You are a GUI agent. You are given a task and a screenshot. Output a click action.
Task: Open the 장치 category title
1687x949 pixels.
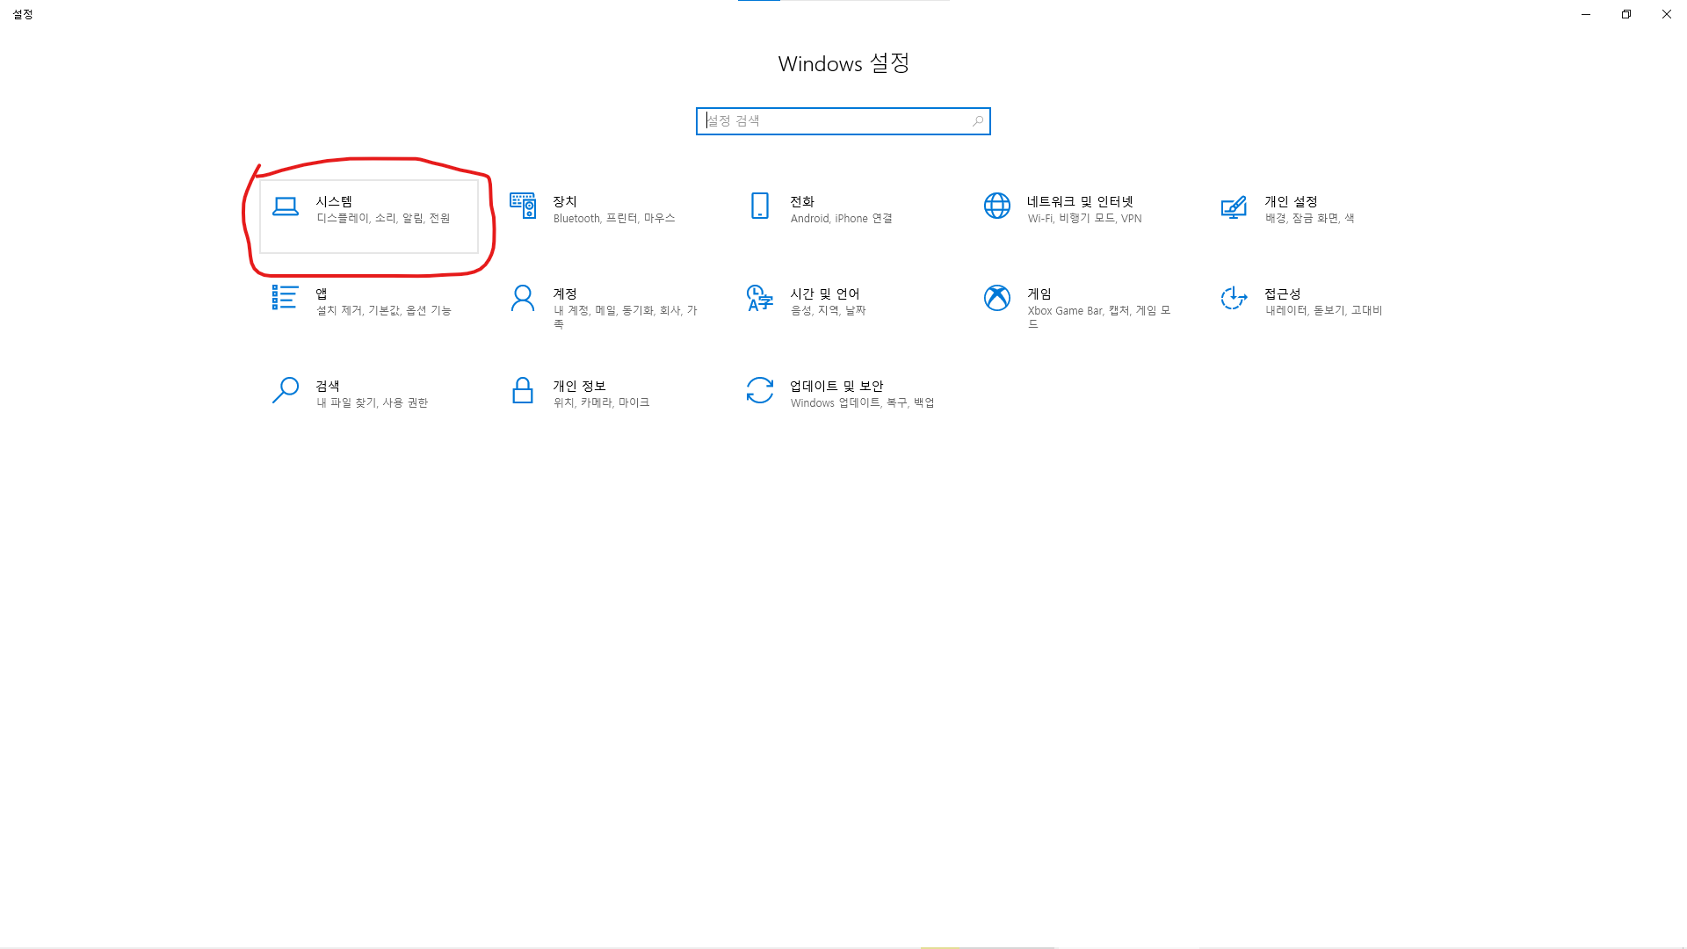point(565,201)
